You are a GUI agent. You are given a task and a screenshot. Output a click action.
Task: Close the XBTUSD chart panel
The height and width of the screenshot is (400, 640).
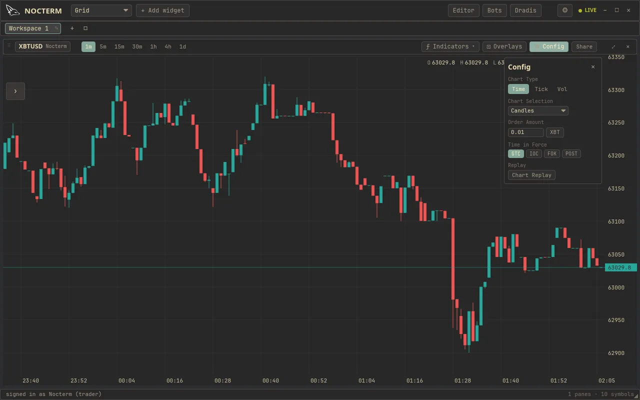point(628,46)
